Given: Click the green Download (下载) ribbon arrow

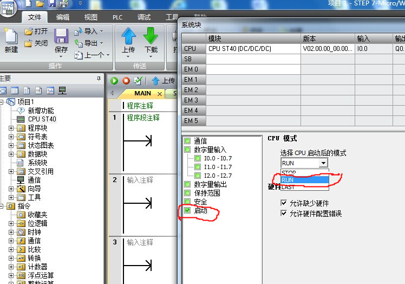Looking at the screenshot, I should tap(151, 36).
